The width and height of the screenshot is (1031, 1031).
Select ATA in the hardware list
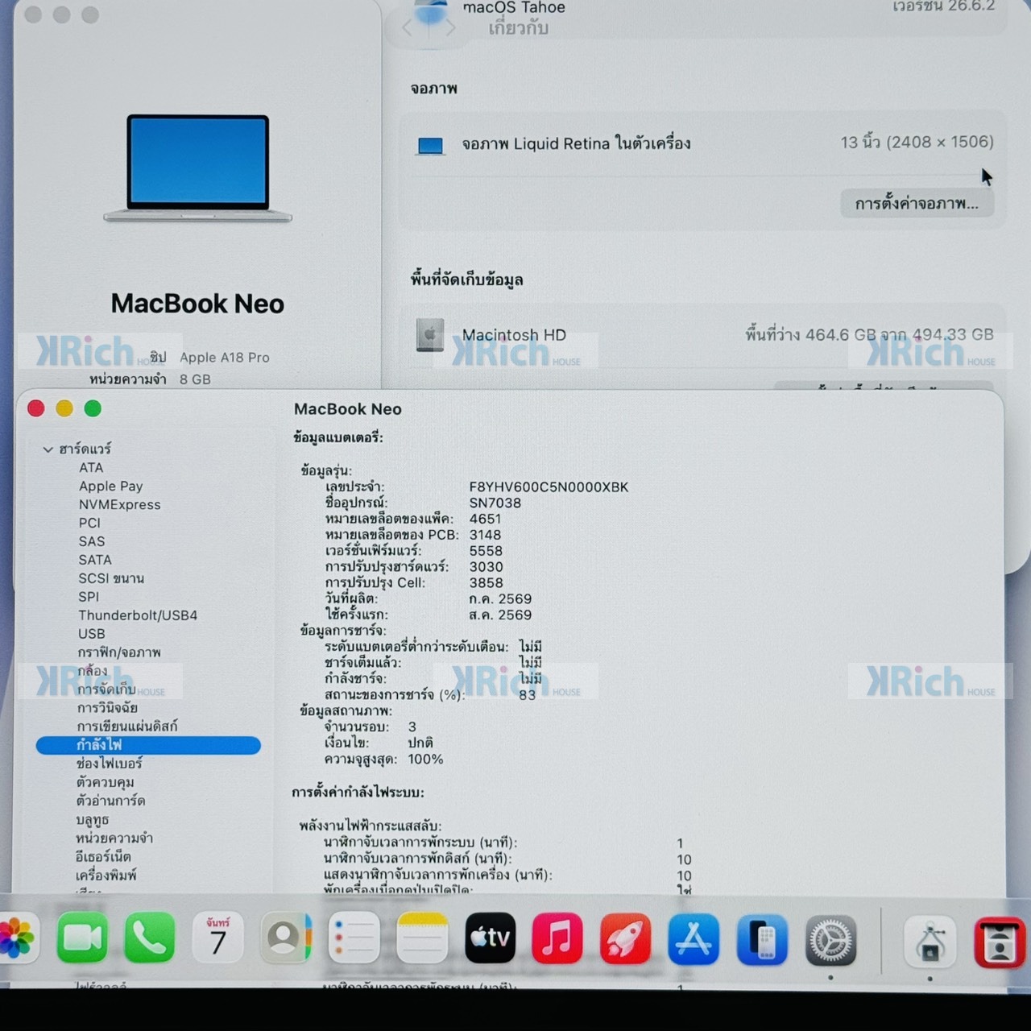point(91,468)
